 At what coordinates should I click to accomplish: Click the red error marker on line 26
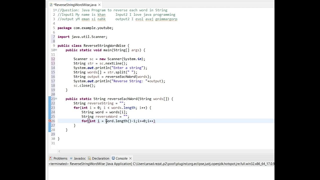(x=50, y=121)
